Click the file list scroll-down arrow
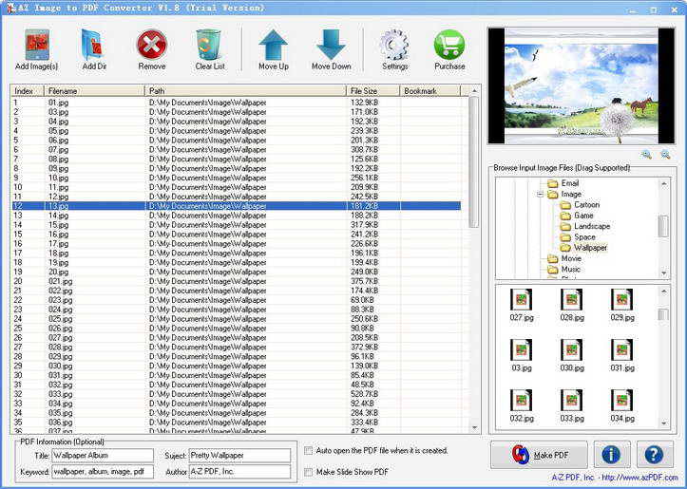Viewport: 687px width, 489px height. coord(474,427)
